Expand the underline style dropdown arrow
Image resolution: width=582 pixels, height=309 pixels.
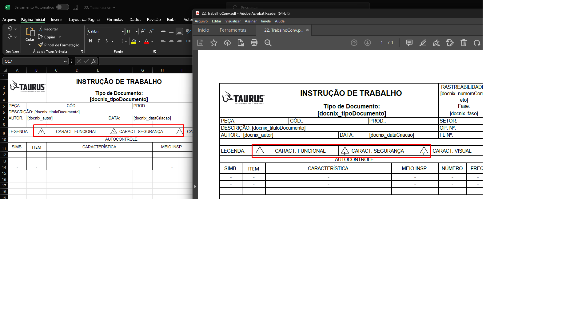click(112, 41)
